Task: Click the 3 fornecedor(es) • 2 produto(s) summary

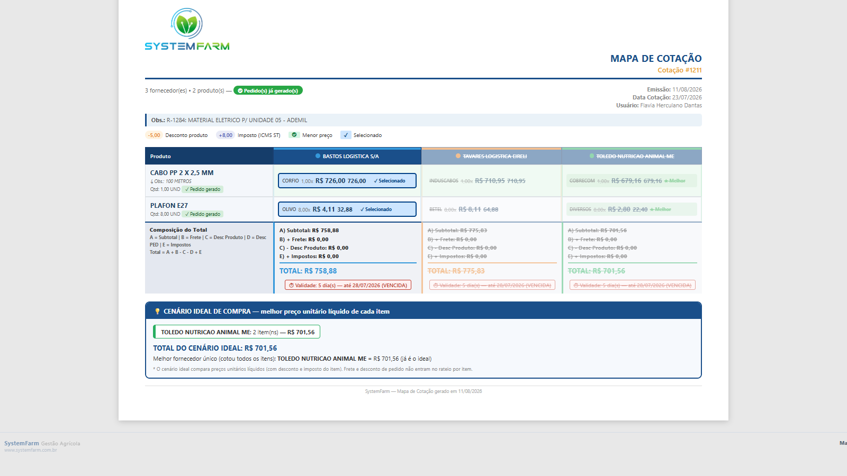Action: click(x=185, y=90)
